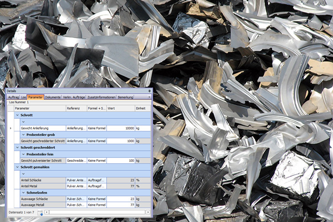This screenshot has height=222, width=333.
Task: Collapse the Schrott gemahlen group
Action: tap(17, 167)
